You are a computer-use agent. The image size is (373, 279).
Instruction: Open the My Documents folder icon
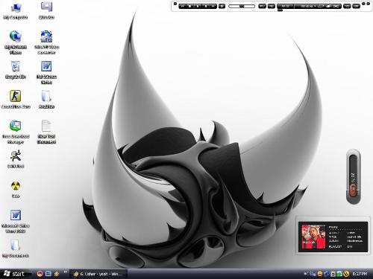(x=16, y=248)
